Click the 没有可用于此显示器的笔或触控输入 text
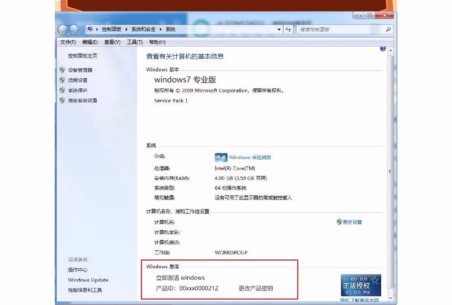The width and height of the screenshot is (452, 305). coord(253,198)
